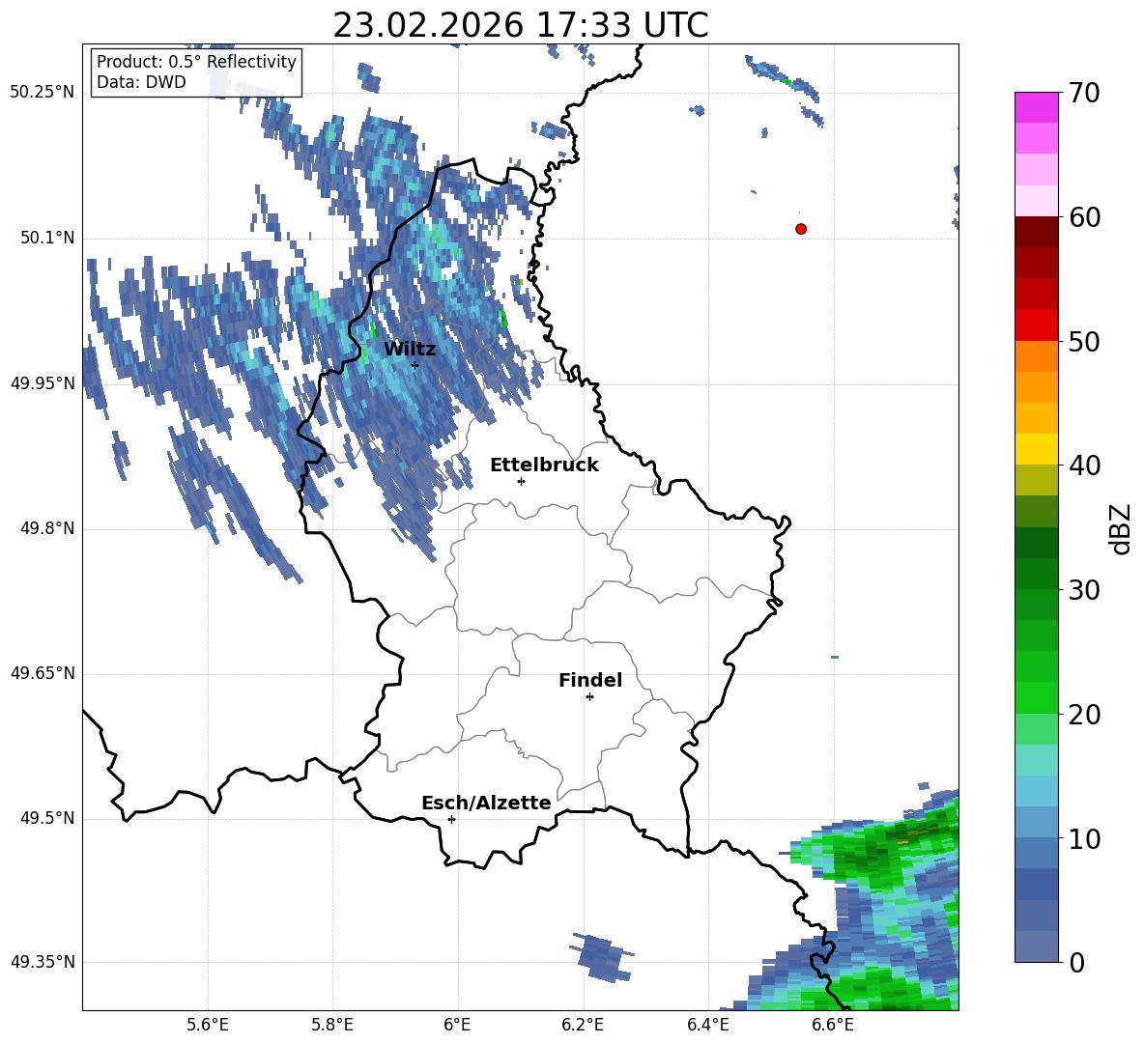Image resolution: width=1144 pixels, height=1044 pixels.
Task: Click the light blue colorbar segment near 15
Action: [x=1036, y=791]
